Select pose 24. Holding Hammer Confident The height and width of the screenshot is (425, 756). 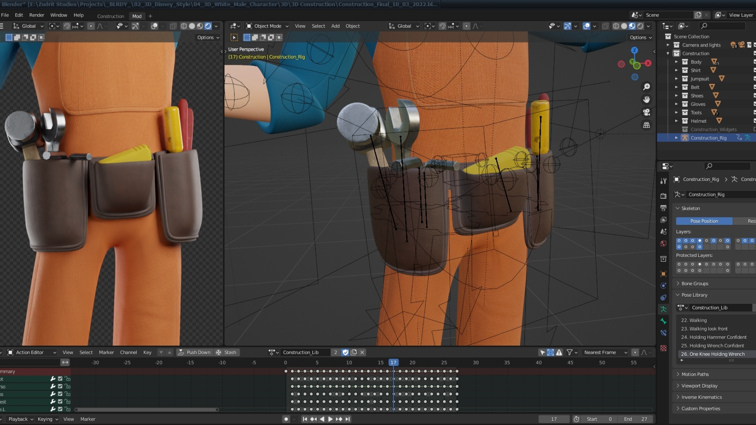tap(713, 337)
